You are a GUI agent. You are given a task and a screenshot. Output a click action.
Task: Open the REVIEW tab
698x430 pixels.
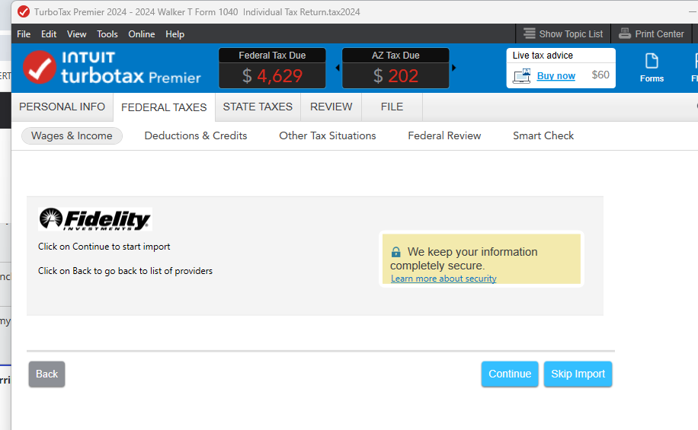(x=331, y=107)
